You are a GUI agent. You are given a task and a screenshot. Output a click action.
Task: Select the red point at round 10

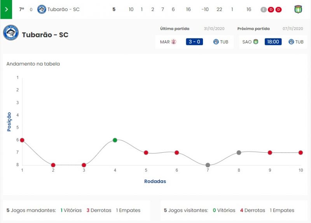[x=301, y=153]
